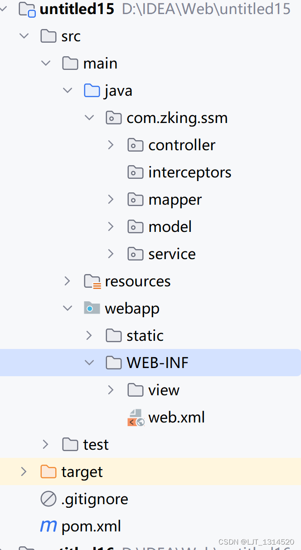Click the web.xml file icon
The width and height of the screenshot is (301, 550).
136,417
